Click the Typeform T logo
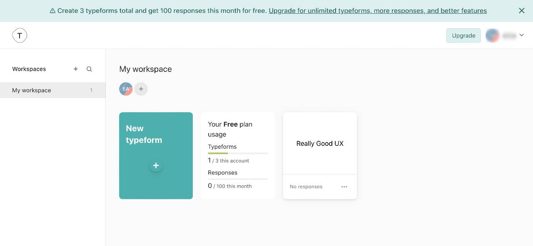This screenshot has width=533, height=246. click(x=20, y=36)
